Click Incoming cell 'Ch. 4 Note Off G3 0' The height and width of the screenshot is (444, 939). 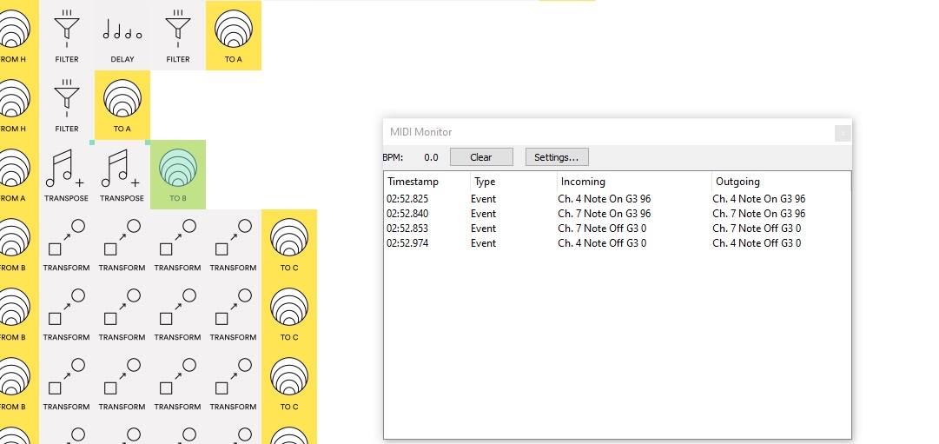coord(602,243)
